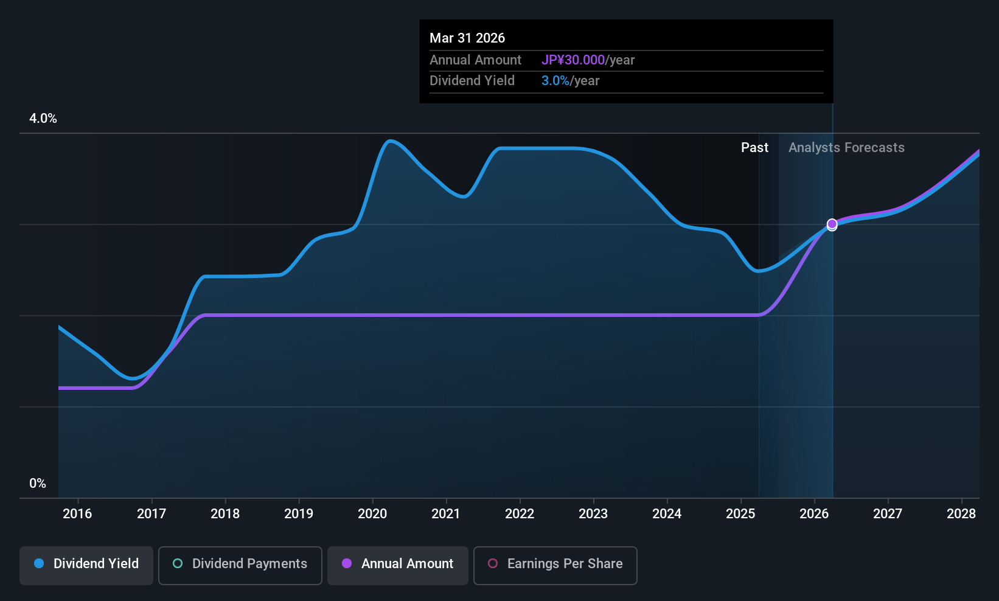Click the 3.0%/year dividend yield value
This screenshot has height=601, width=999.
(570, 81)
